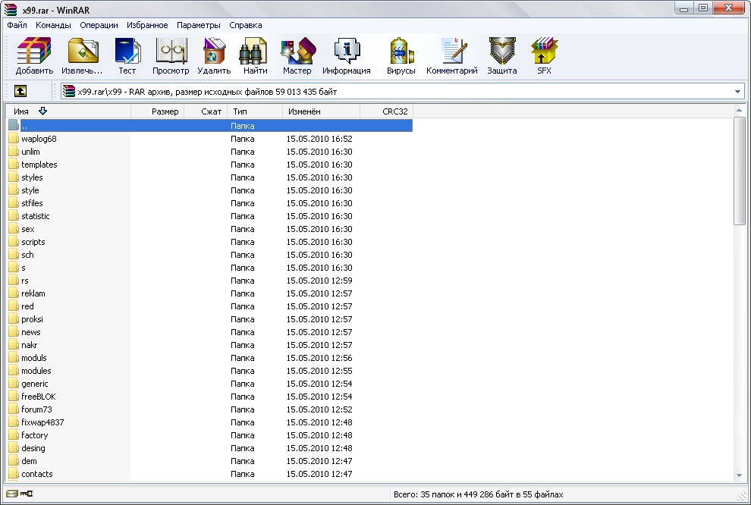751x505 pixels.
Task: Select the forum73 folder
Action: [37, 410]
